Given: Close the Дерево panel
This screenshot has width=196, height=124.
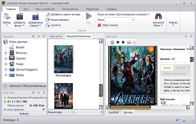Looking at the screenshot, I should click(x=44, y=36).
